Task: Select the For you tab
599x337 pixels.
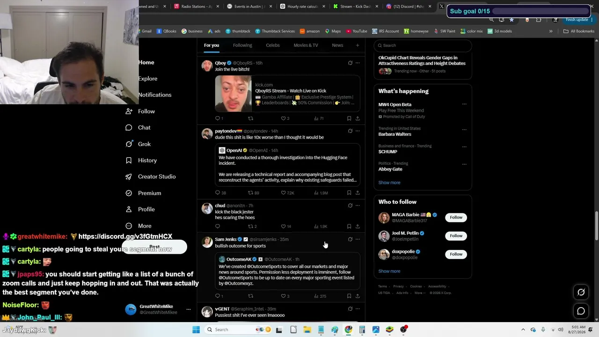Action: click(212, 45)
